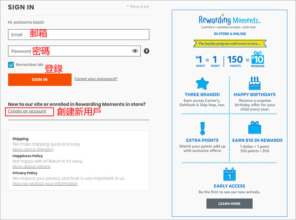Click the Create an account link
296x220 pixels.
pos(27,111)
